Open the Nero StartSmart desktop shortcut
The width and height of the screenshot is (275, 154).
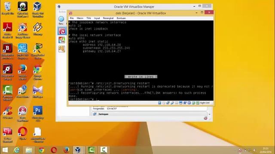tap(23, 114)
